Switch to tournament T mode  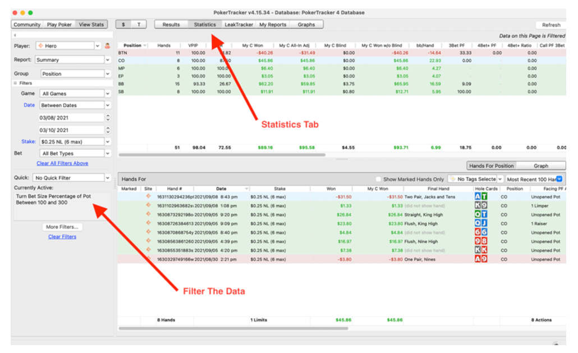(x=139, y=24)
